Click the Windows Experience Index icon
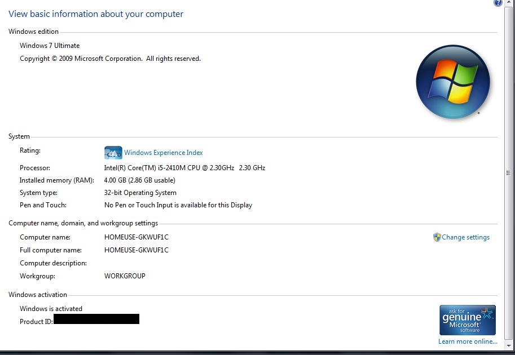515x355 pixels. coord(113,153)
